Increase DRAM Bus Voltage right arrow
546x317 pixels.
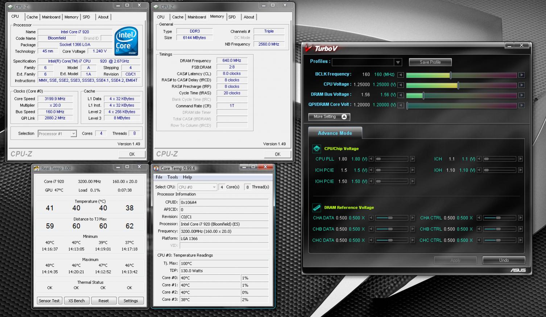521,95
